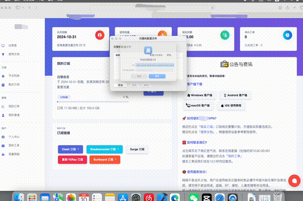Click the 我的邀请 sidebar icon

pos(4,115)
